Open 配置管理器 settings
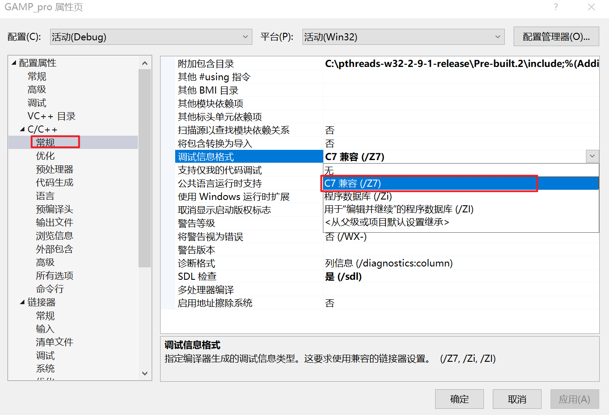Screen dimensions: 609x415 coord(556,36)
